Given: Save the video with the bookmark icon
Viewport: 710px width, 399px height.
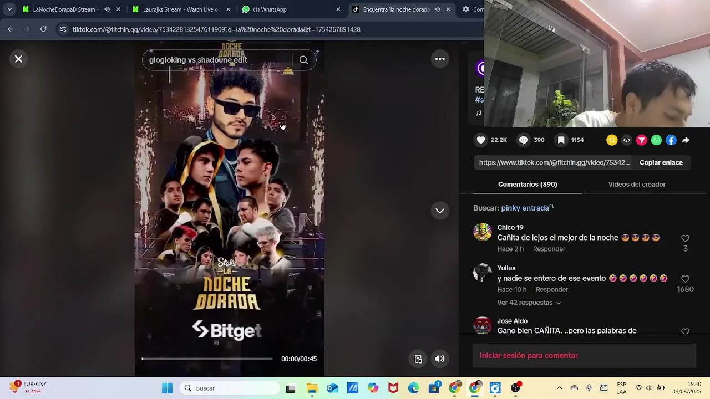Looking at the screenshot, I should [561, 140].
